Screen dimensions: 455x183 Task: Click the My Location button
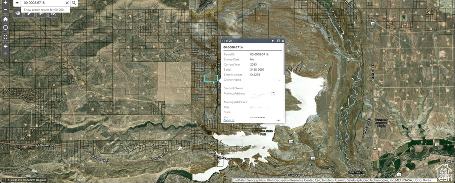[5, 28]
